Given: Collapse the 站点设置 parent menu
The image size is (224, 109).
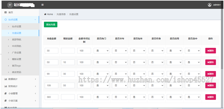Looking at the screenshot, I should [20, 20].
